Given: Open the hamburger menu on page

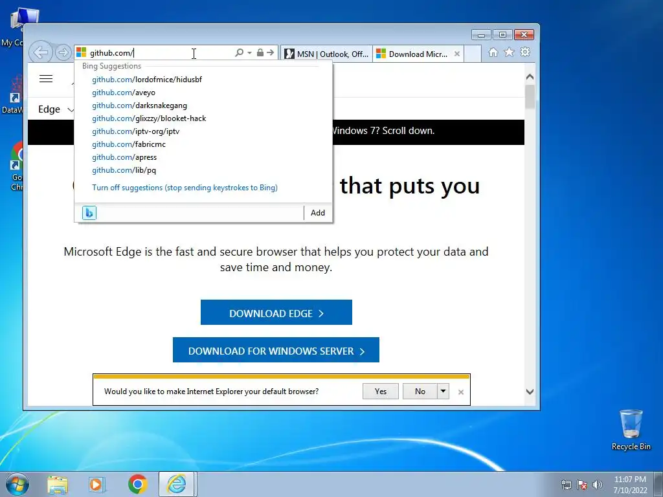Looking at the screenshot, I should pyautogui.click(x=46, y=78).
